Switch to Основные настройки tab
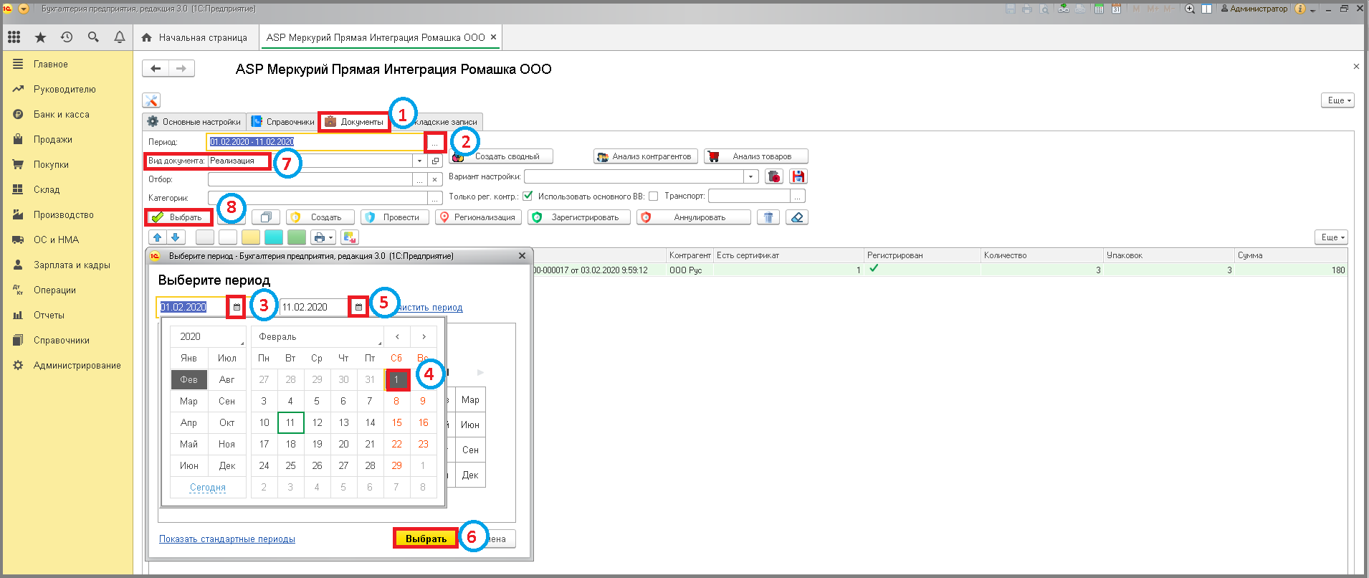The image size is (1369, 578). click(194, 122)
